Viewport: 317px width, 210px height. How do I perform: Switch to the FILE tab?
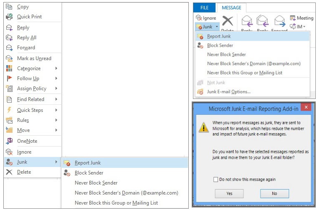pyautogui.click(x=204, y=8)
